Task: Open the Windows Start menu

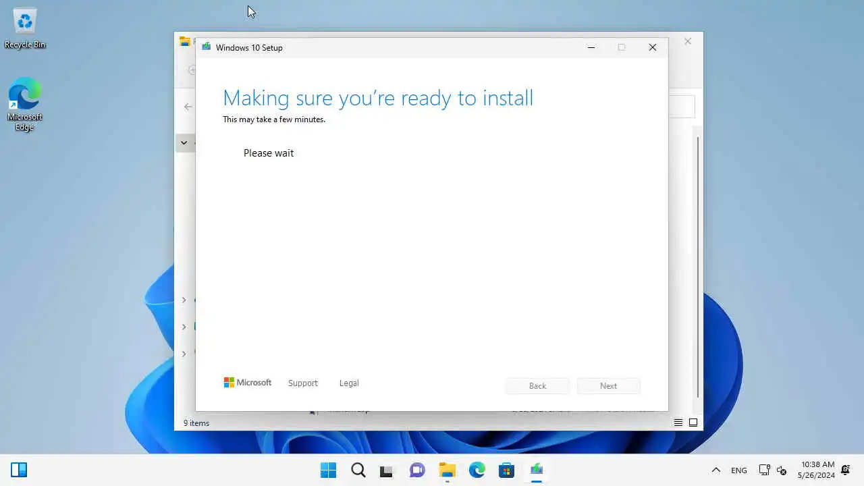Action: 329,470
